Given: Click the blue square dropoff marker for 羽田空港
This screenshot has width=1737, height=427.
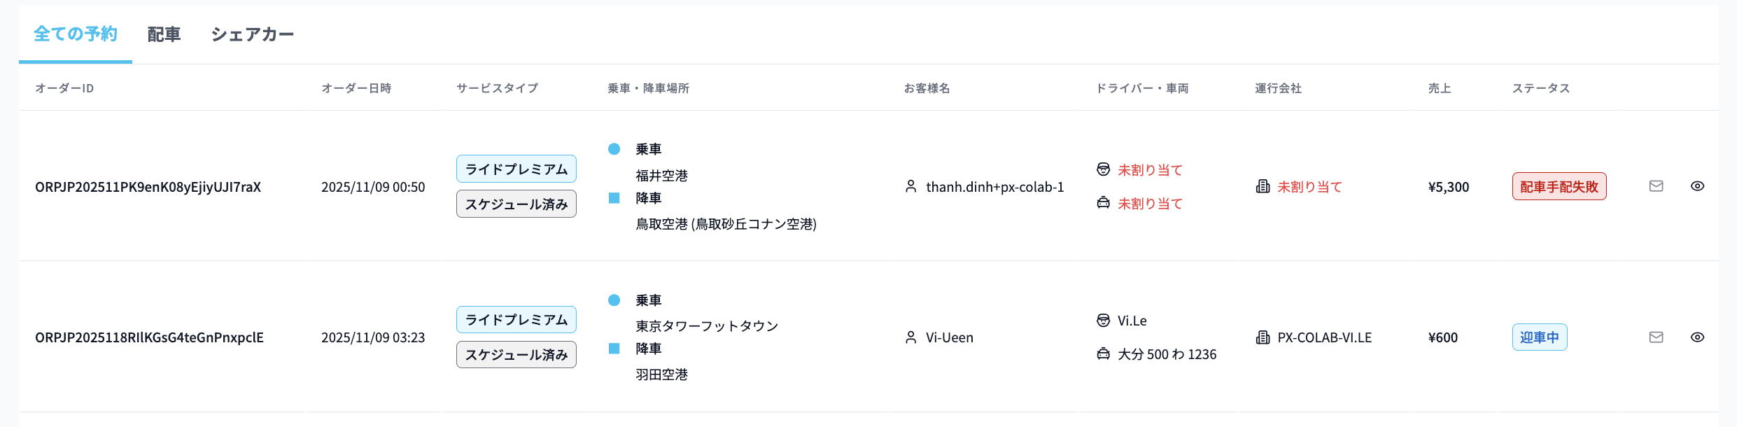Looking at the screenshot, I should click(614, 348).
